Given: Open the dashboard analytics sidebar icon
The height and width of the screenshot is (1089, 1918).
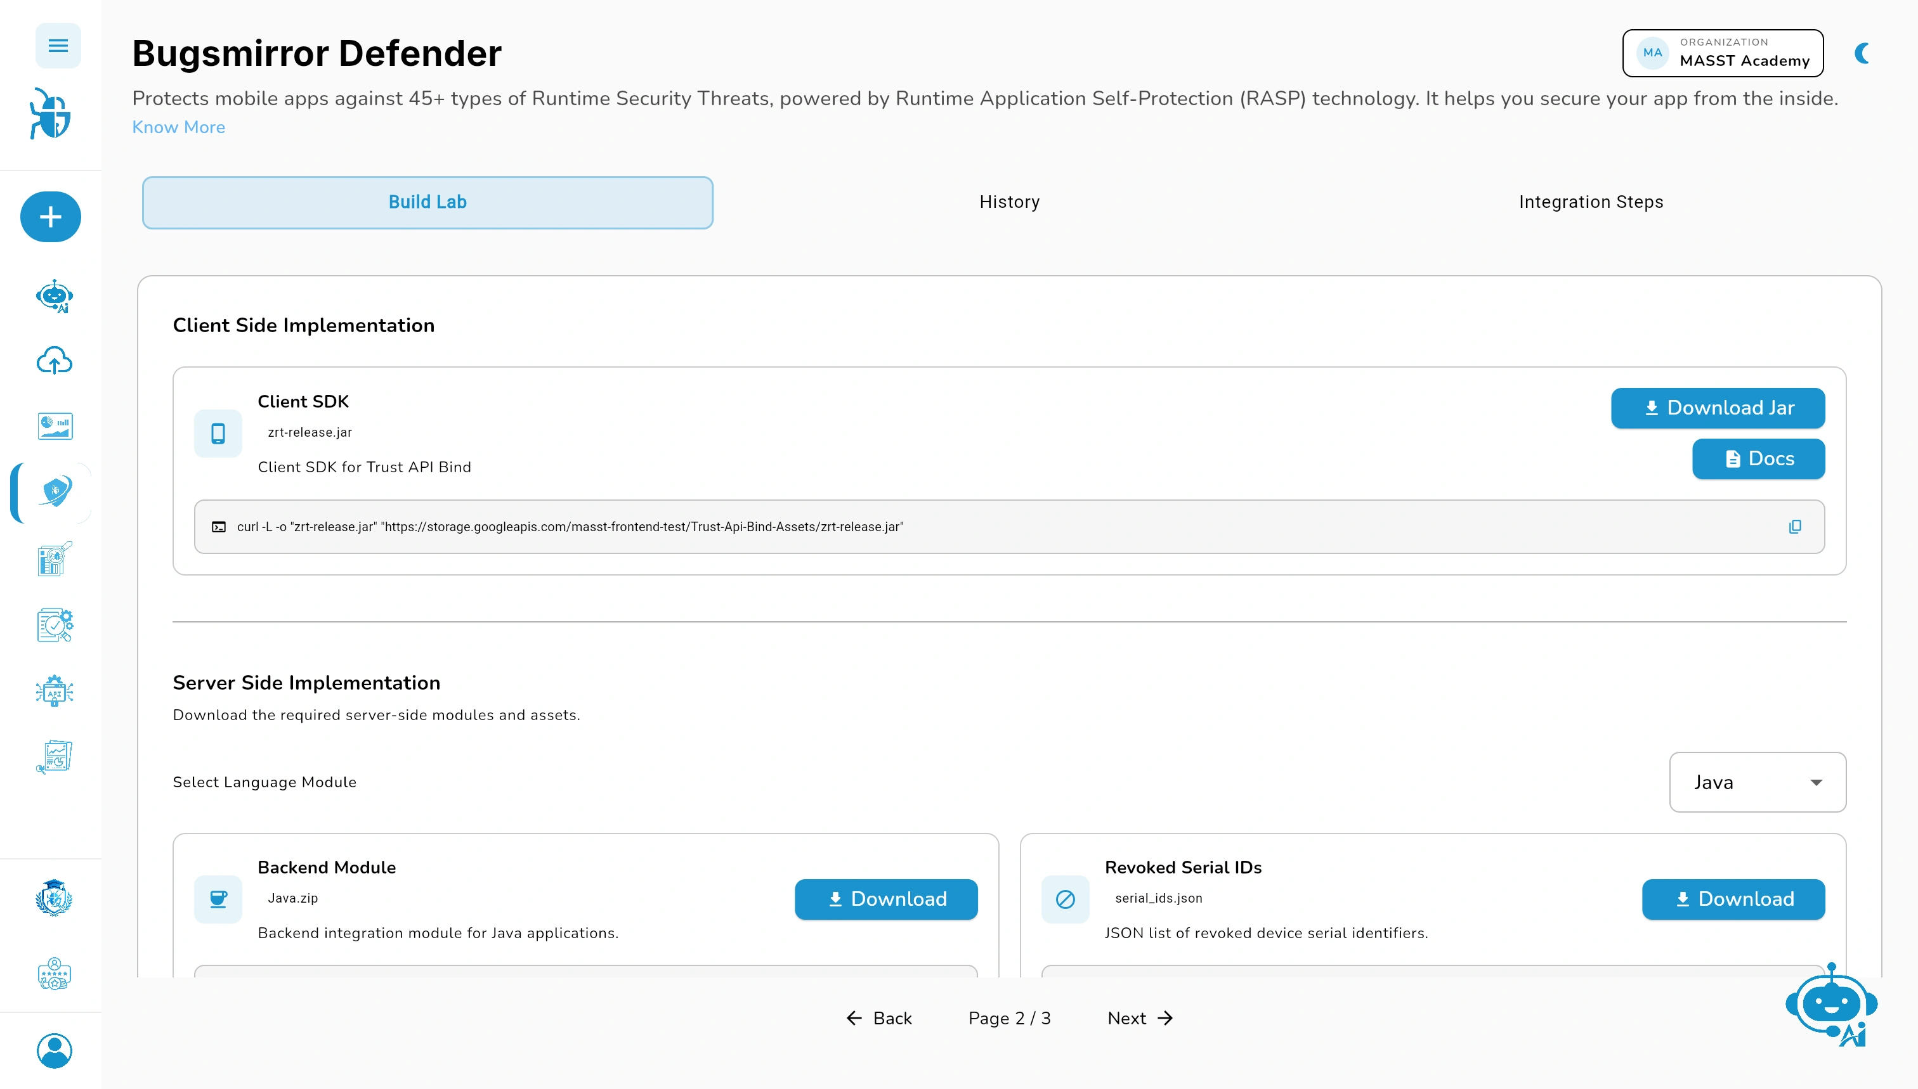Looking at the screenshot, I should pos(55,427).
